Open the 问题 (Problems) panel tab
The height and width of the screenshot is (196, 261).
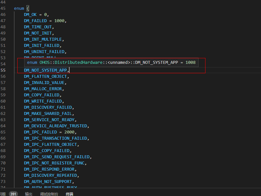[3, 194]
